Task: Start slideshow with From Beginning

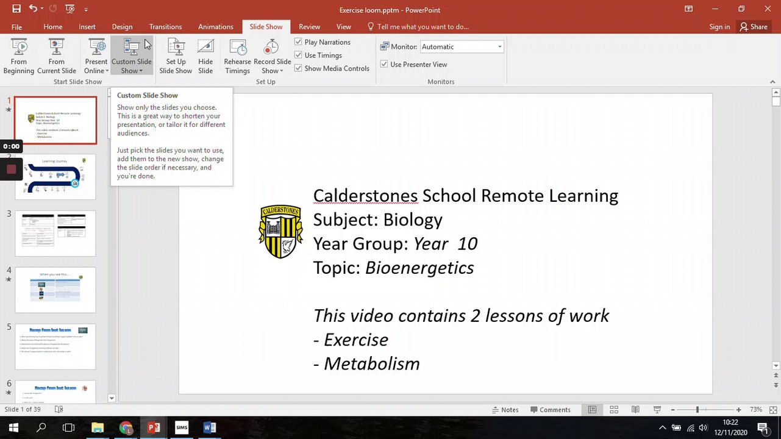Action: (x=19, y=57)
